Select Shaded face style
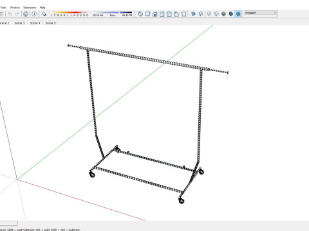The image size is (309, 231). pos(223,14)
